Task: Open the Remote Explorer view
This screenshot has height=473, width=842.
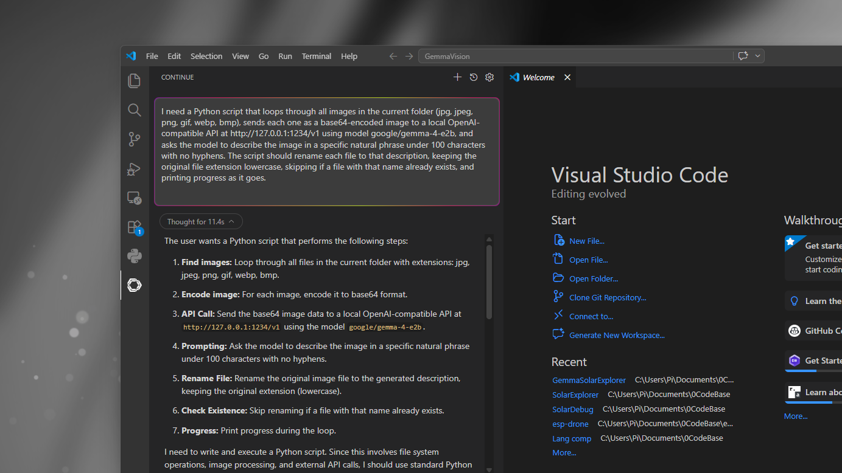Action: [135, 198]
